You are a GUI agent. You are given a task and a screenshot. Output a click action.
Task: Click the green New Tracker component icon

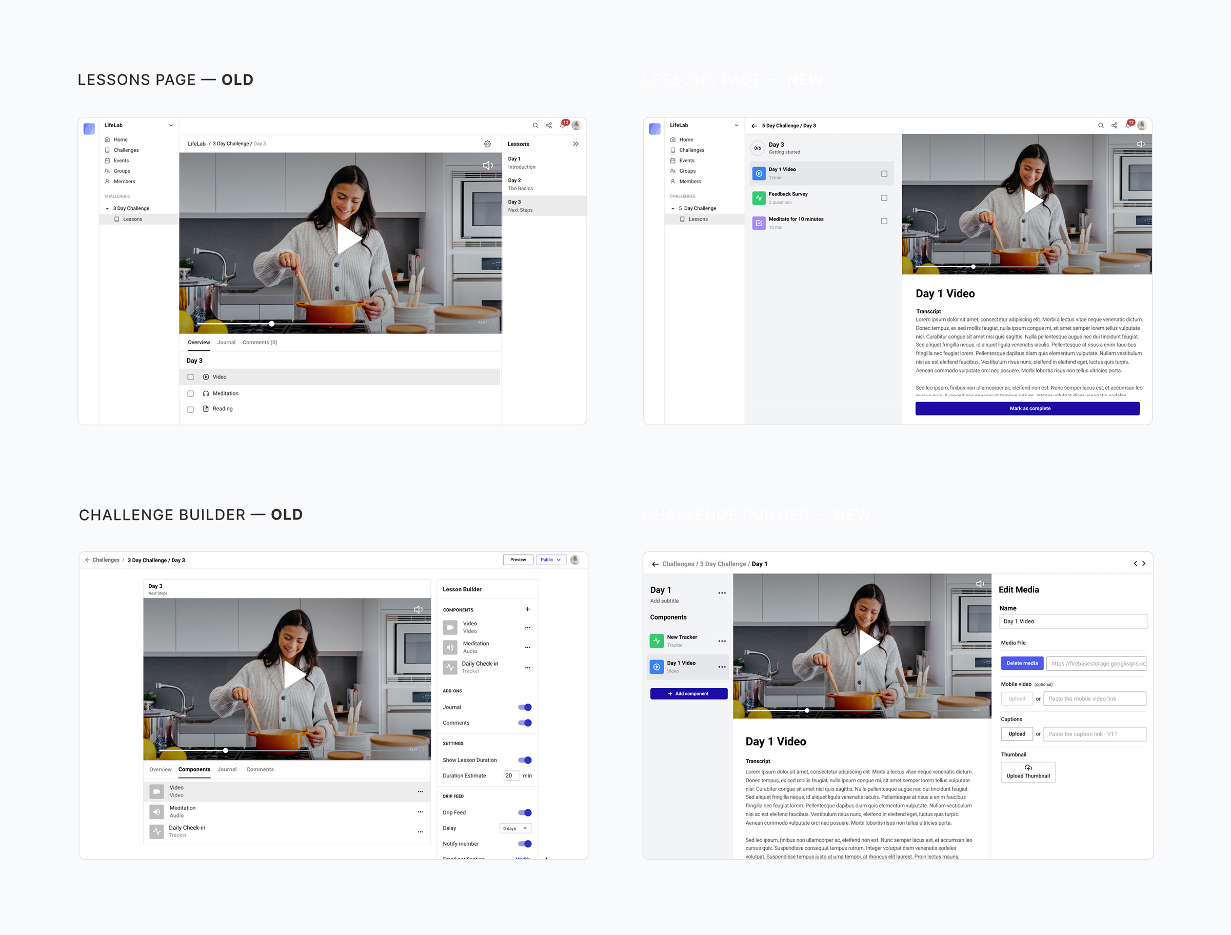pos(657,641)
